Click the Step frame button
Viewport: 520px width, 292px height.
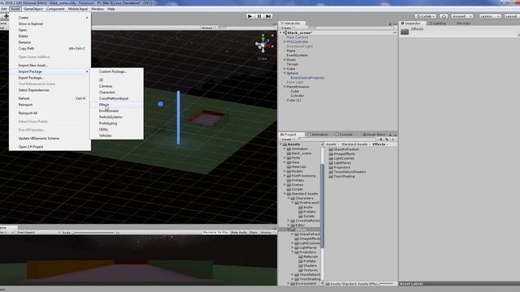coord(268,16)
